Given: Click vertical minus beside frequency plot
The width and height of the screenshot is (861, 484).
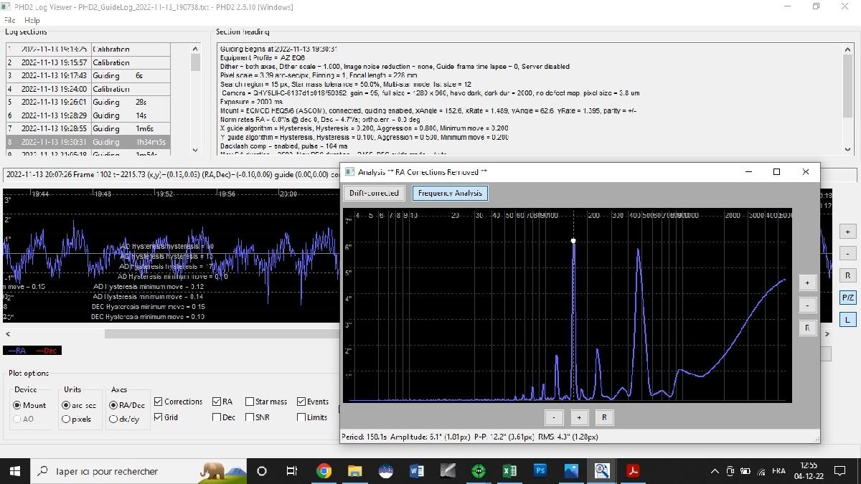Looking at the screenshot, I should pyautogui.click(x=807, y=305).
